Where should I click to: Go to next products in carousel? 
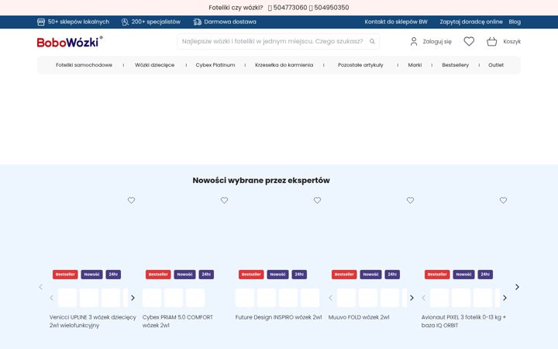(517, 287)
